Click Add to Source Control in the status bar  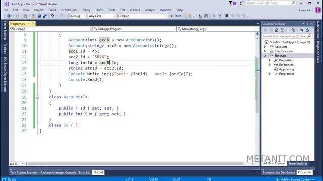click(x=295, y=179)
